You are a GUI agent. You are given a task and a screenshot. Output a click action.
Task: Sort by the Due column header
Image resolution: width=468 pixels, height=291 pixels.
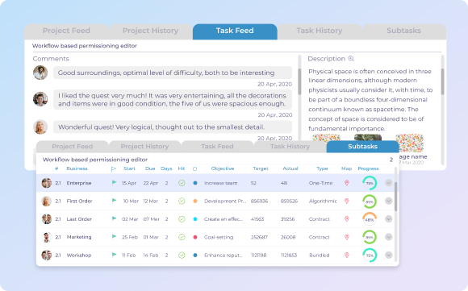[x=150, y=168]
